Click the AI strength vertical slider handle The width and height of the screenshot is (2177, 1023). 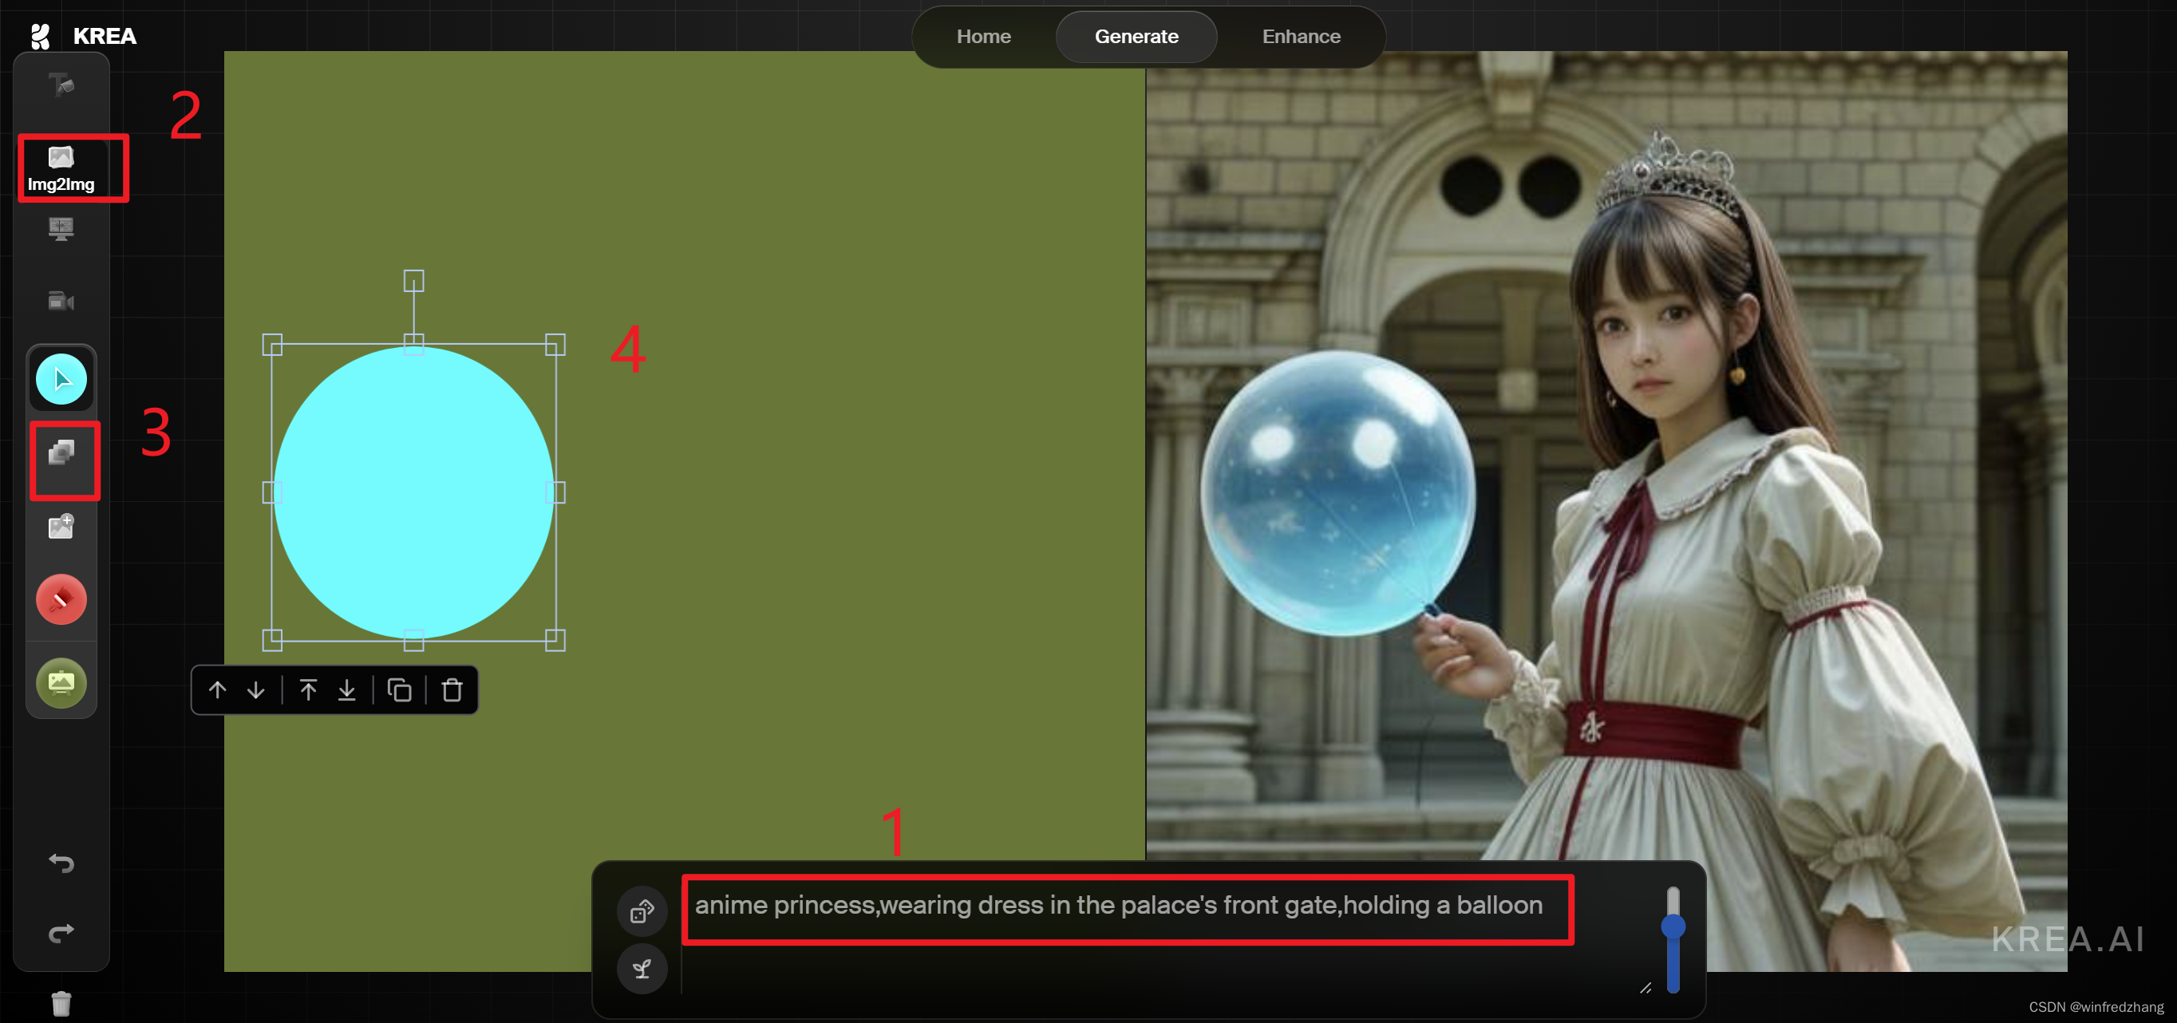[x=1673, y=926]
